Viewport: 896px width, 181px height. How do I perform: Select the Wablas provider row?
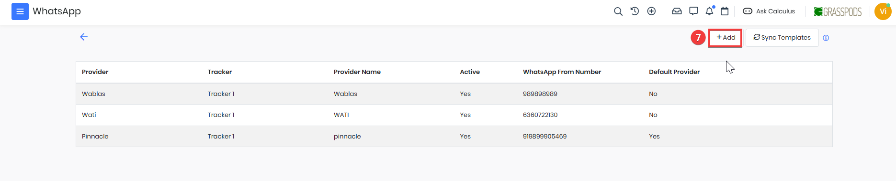tap(454, 94)
